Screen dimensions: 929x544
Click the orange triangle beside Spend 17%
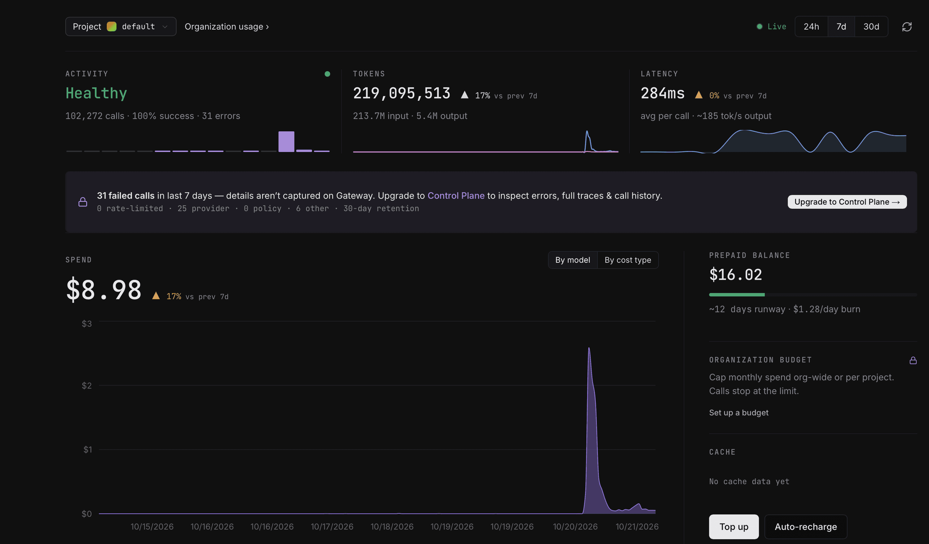pos(156,296)
